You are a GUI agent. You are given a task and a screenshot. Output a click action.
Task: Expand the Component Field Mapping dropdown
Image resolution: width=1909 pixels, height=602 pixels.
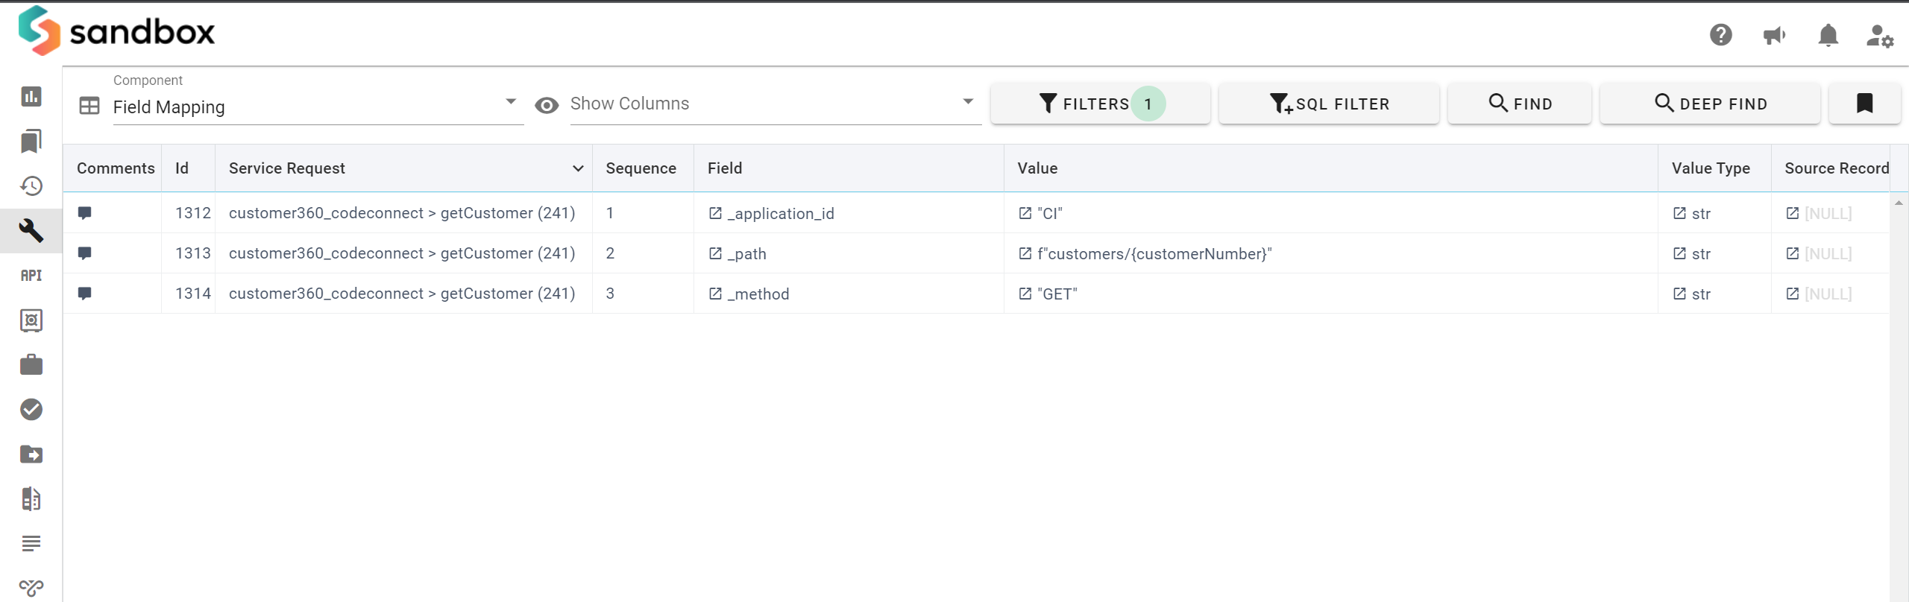(x=510, y=102)
